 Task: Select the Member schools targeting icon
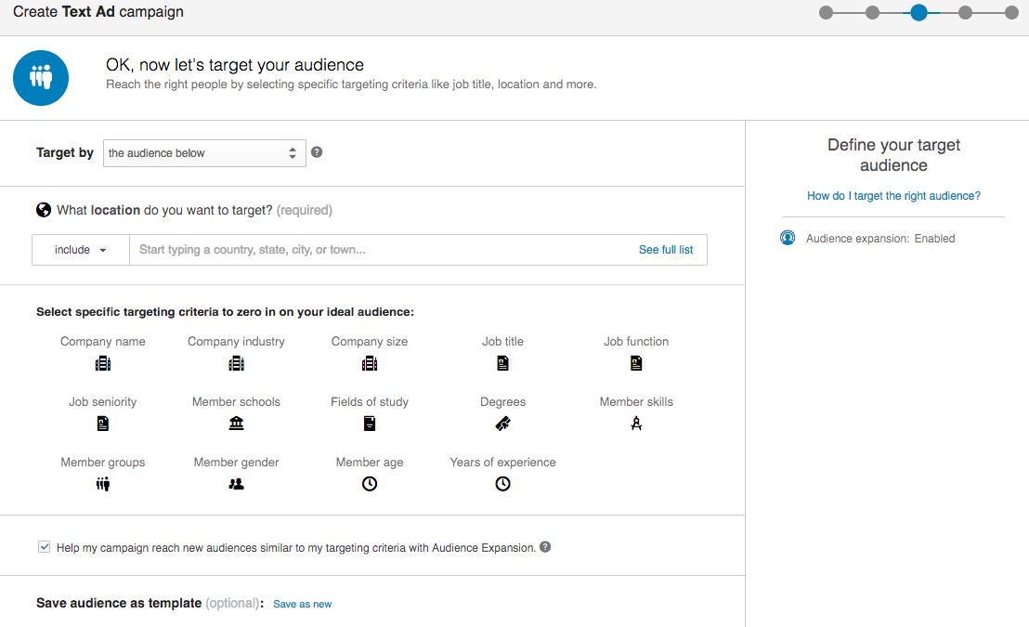[x=236, y=423]
